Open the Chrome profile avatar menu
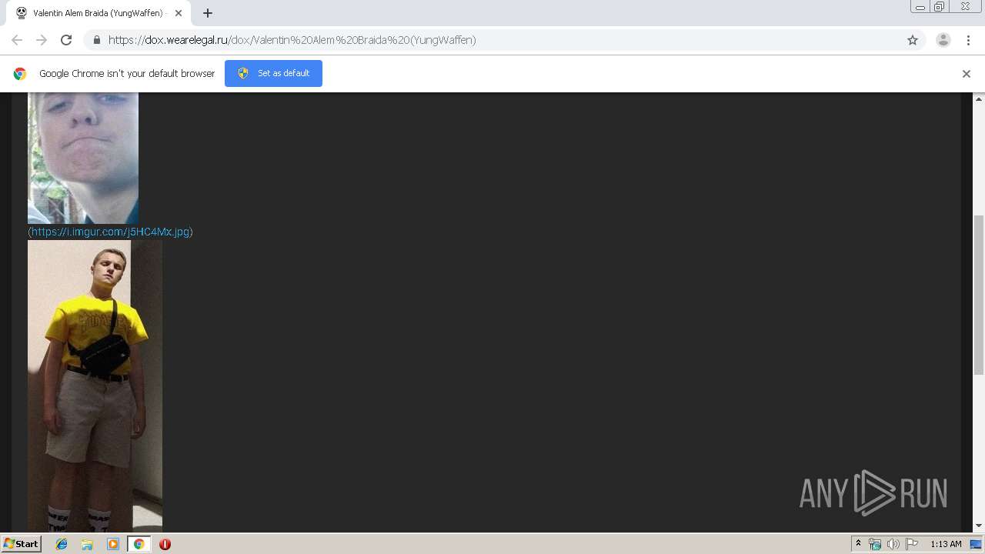The image size is (985, 554). pos(943,40)
